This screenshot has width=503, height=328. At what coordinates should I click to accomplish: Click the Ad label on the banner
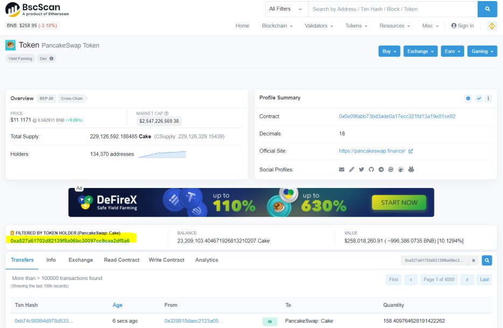pos(79,189)
